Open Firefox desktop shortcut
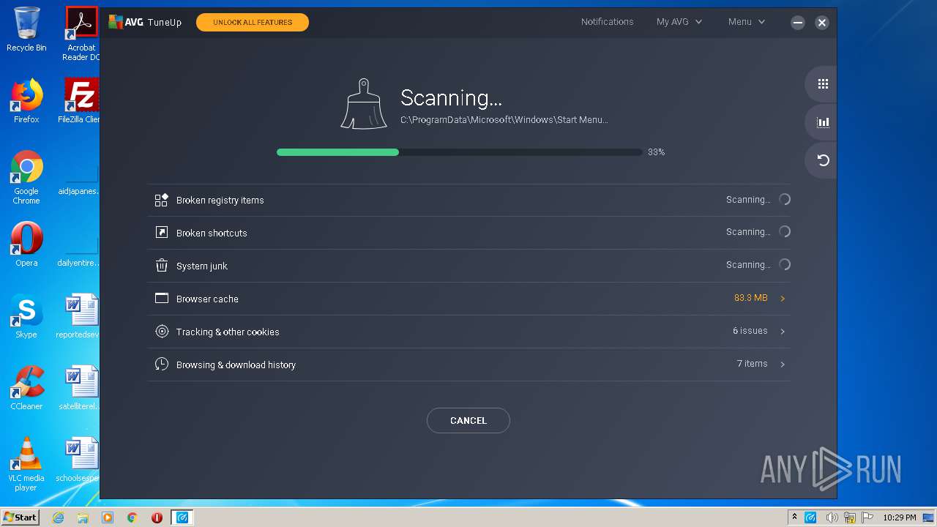 click(x=26, y=101)
